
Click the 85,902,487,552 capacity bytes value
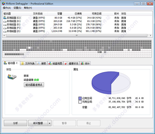click(x=117, y=107)
